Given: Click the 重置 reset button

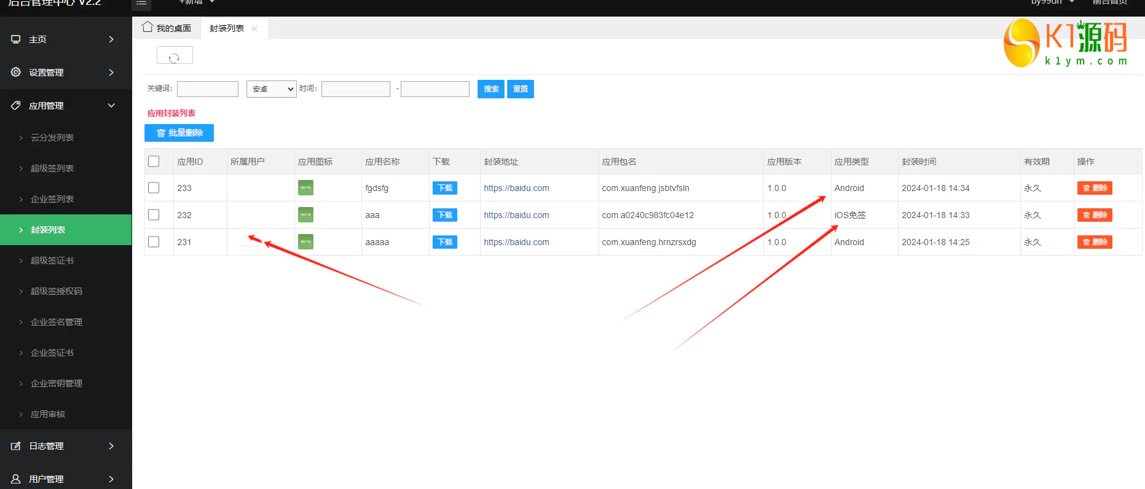Looking at the screenshot, I should pos(521,89).
